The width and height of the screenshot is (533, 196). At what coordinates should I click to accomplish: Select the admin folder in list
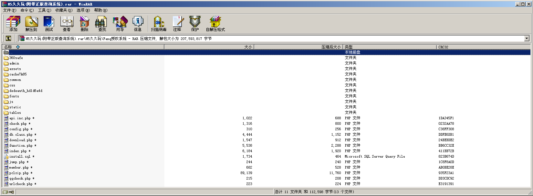[14, 64]
